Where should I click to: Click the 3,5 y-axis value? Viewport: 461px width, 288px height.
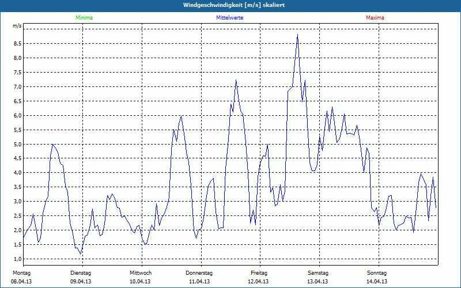tap(17, 187)
